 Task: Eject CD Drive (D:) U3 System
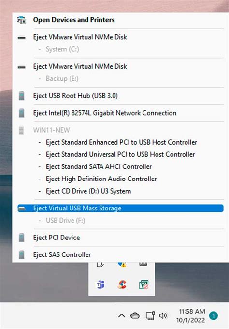tap(88, 191)
